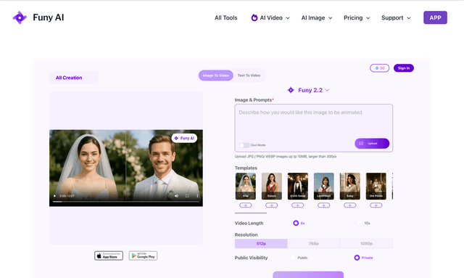Mute the demo video sound
This screenshot has width=464, height=278.
[x=176, y=196]
